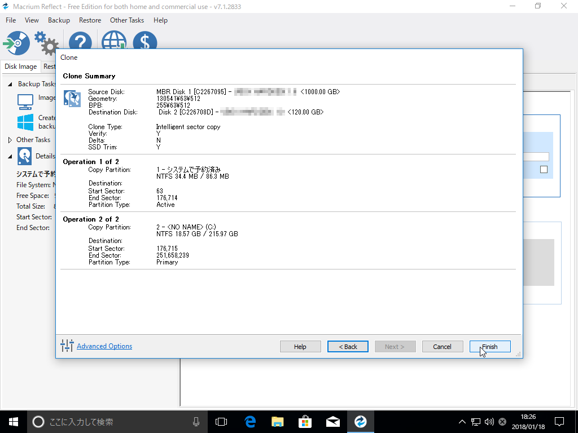Click the dollar sign purchase icon

145,40
